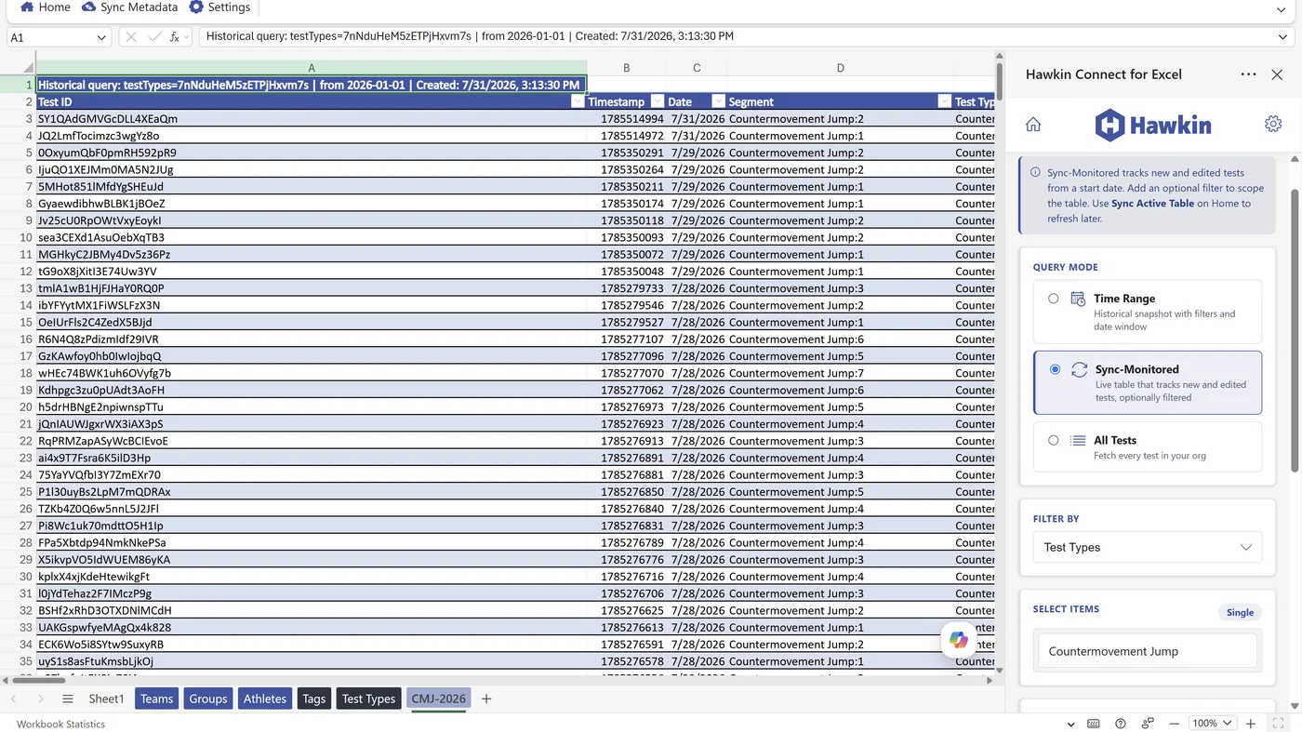Click the Sync-Monitored refresh arrows icon
Image resolution: width=1302 pixels, height=732 pixels.
tap(1080, 369)
